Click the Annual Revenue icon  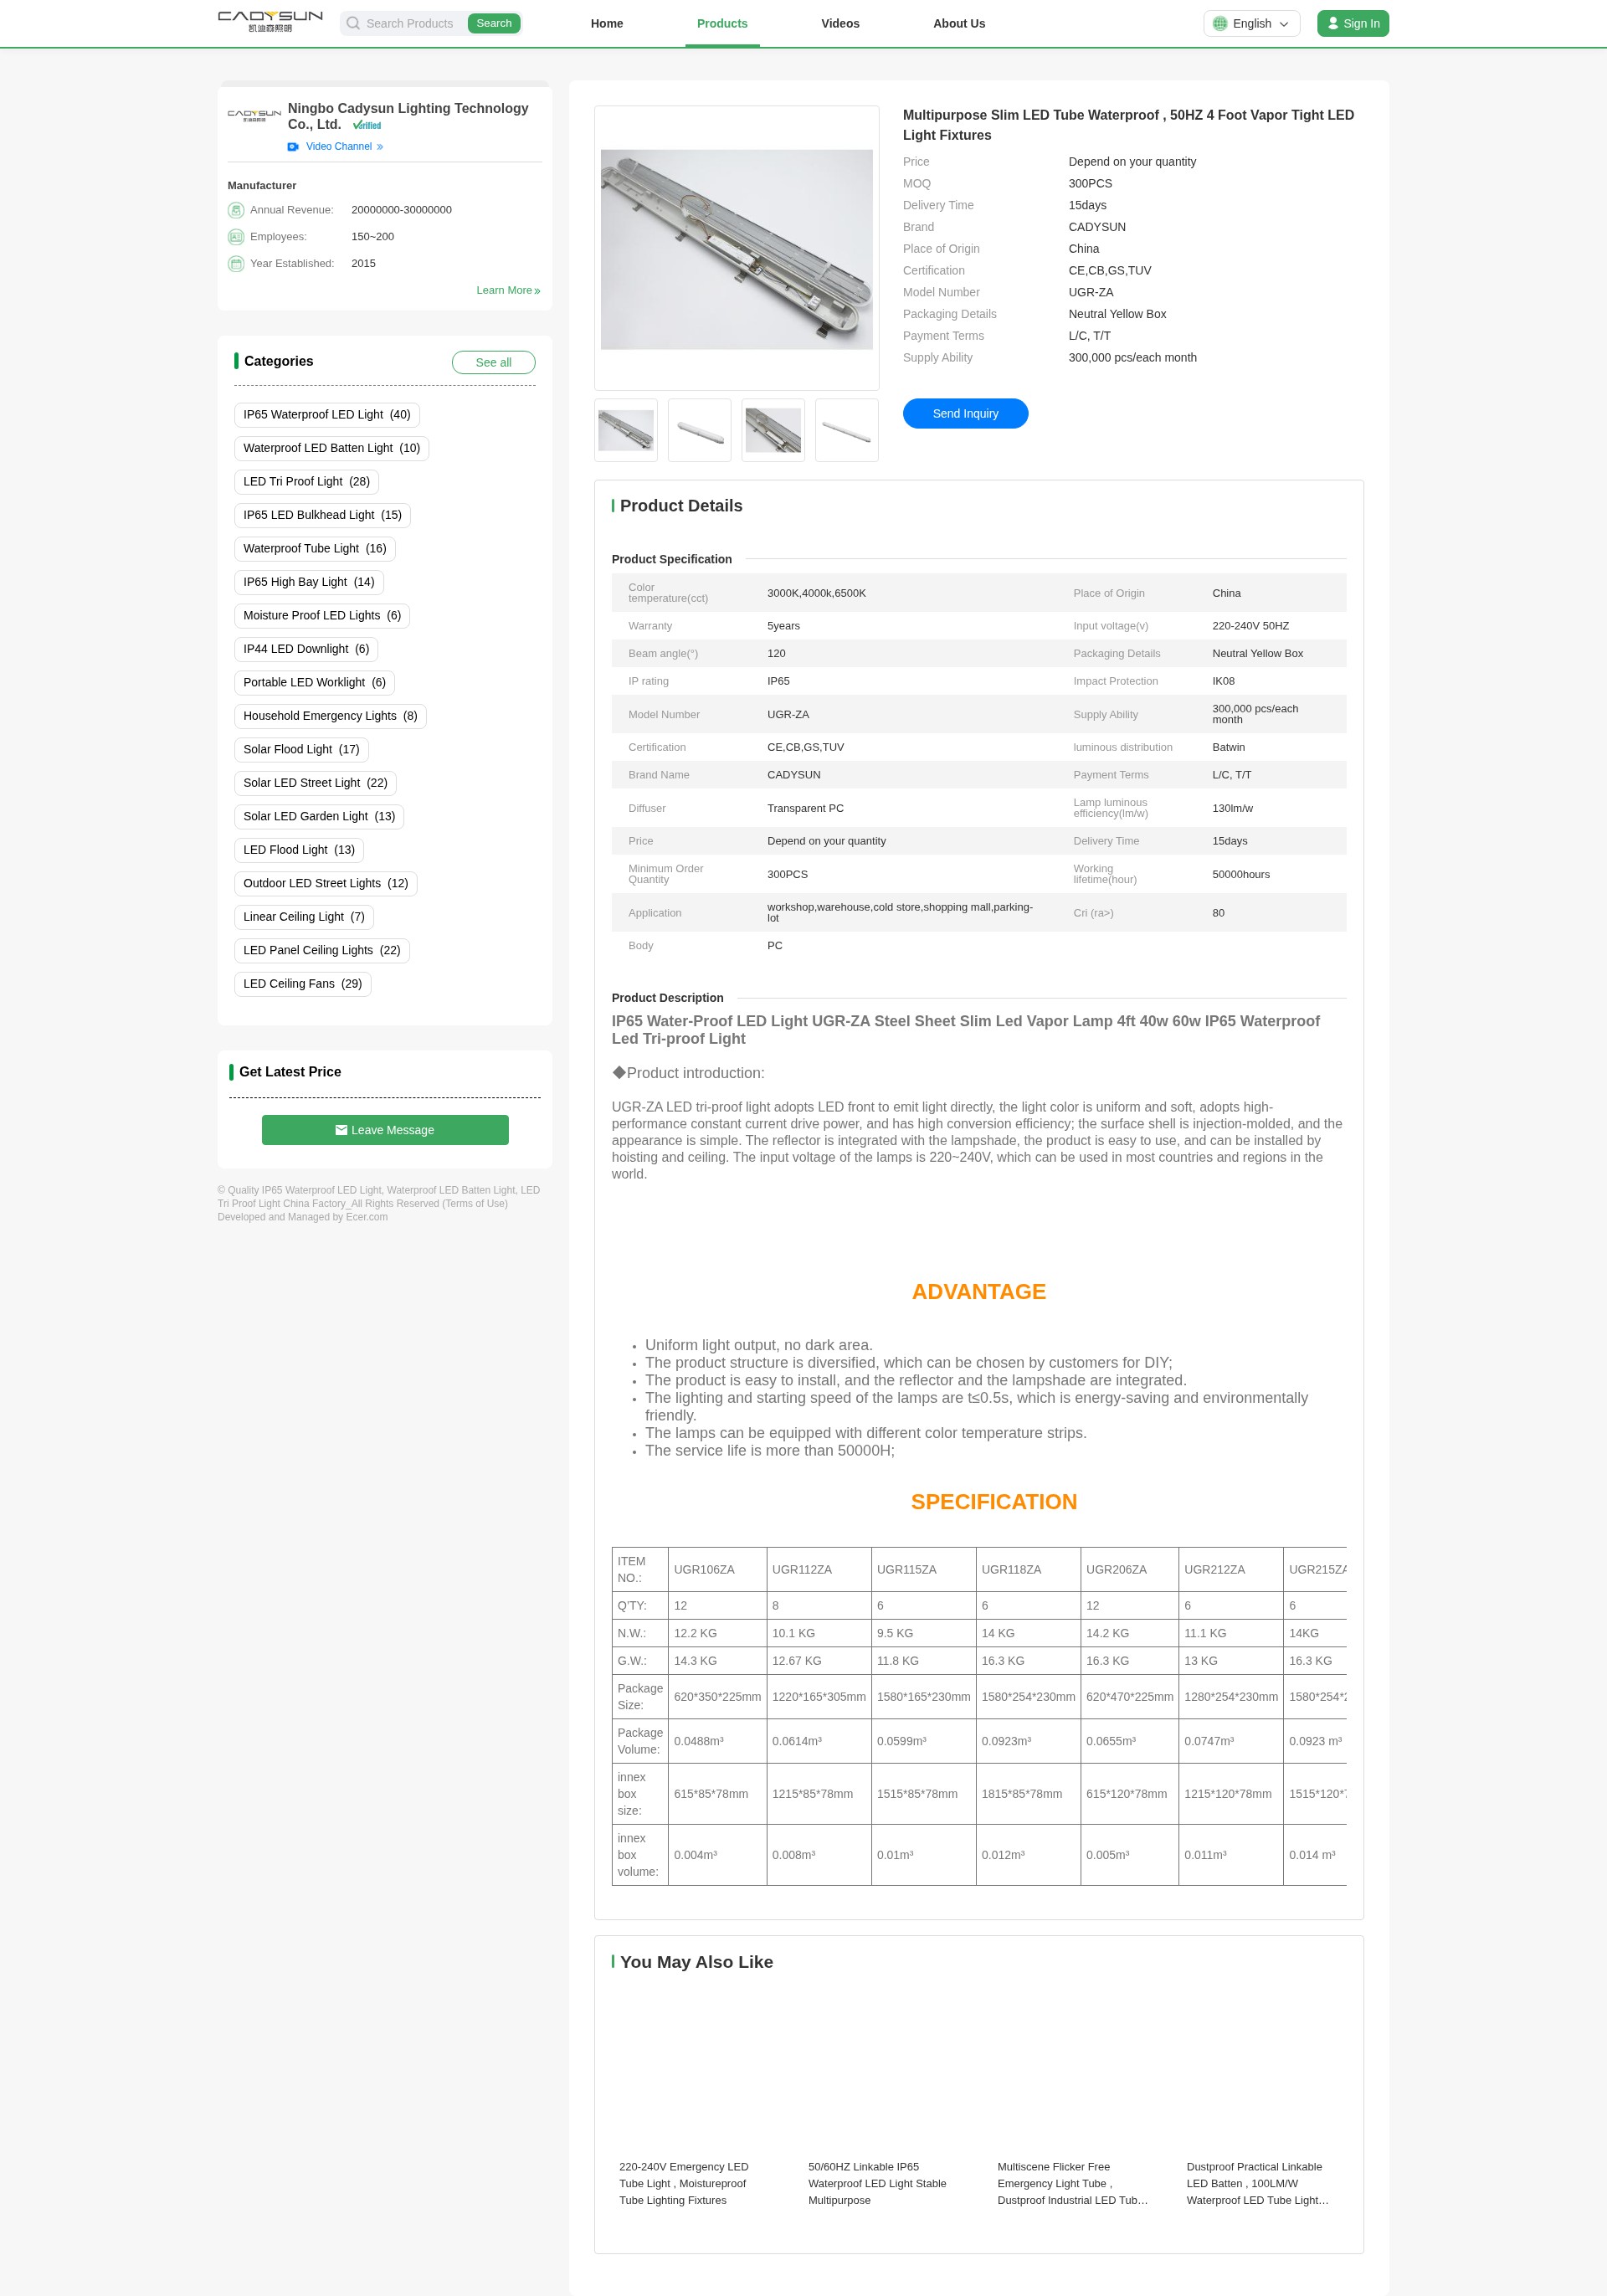(236, 210)
